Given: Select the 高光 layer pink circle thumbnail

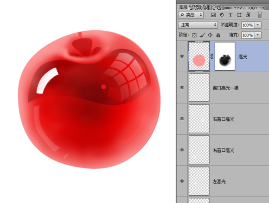Looking at the screenshot, I should (x=199, y=56).
